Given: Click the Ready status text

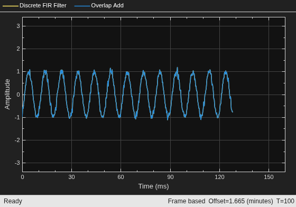Looking at the screenshot, I should 13,201.
